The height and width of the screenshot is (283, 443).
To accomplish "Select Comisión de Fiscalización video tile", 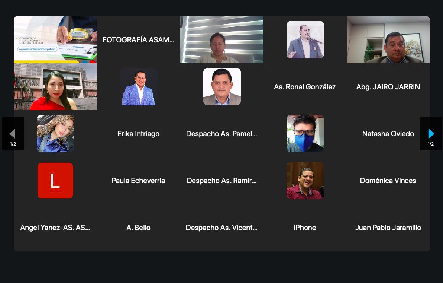I will pyautogui.click(x=55, y=39).
